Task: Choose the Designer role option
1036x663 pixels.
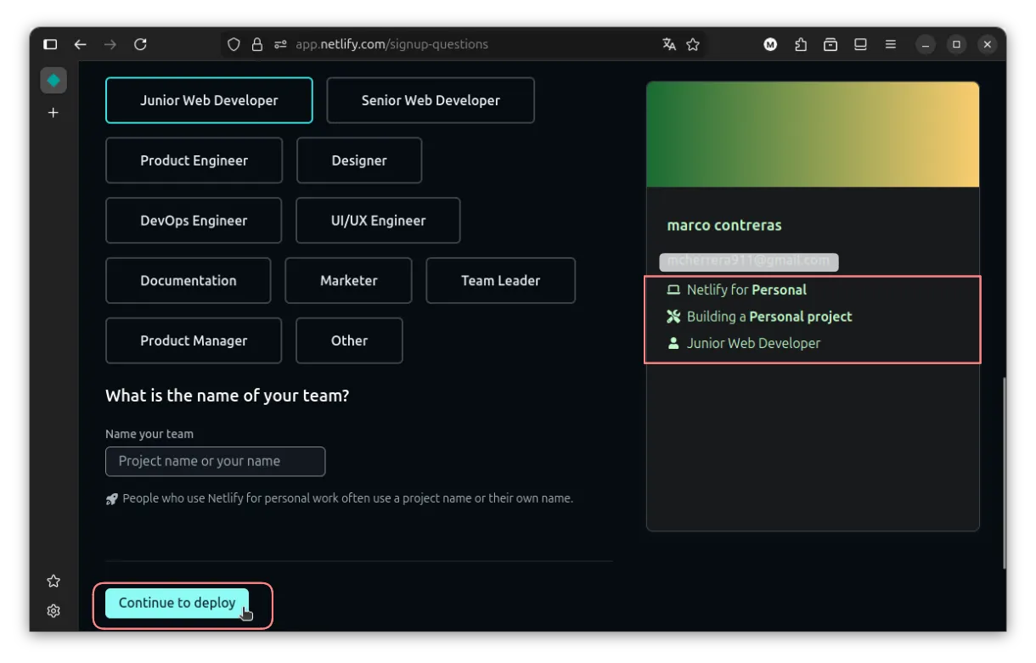Action: coord(359,160)
